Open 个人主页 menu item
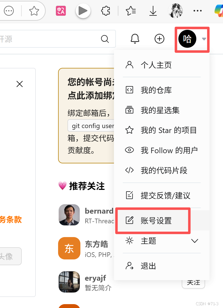 coord(162,65)
